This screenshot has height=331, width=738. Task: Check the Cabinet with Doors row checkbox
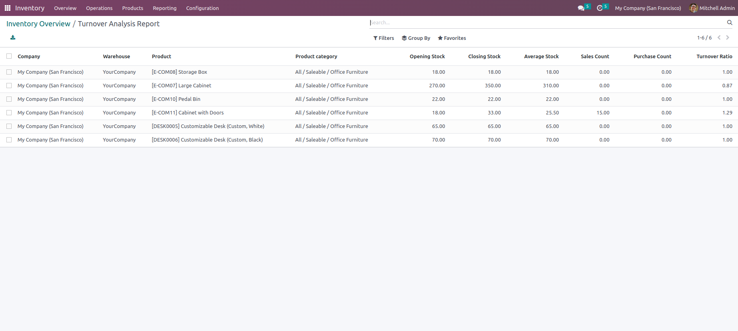coord(9,113)
